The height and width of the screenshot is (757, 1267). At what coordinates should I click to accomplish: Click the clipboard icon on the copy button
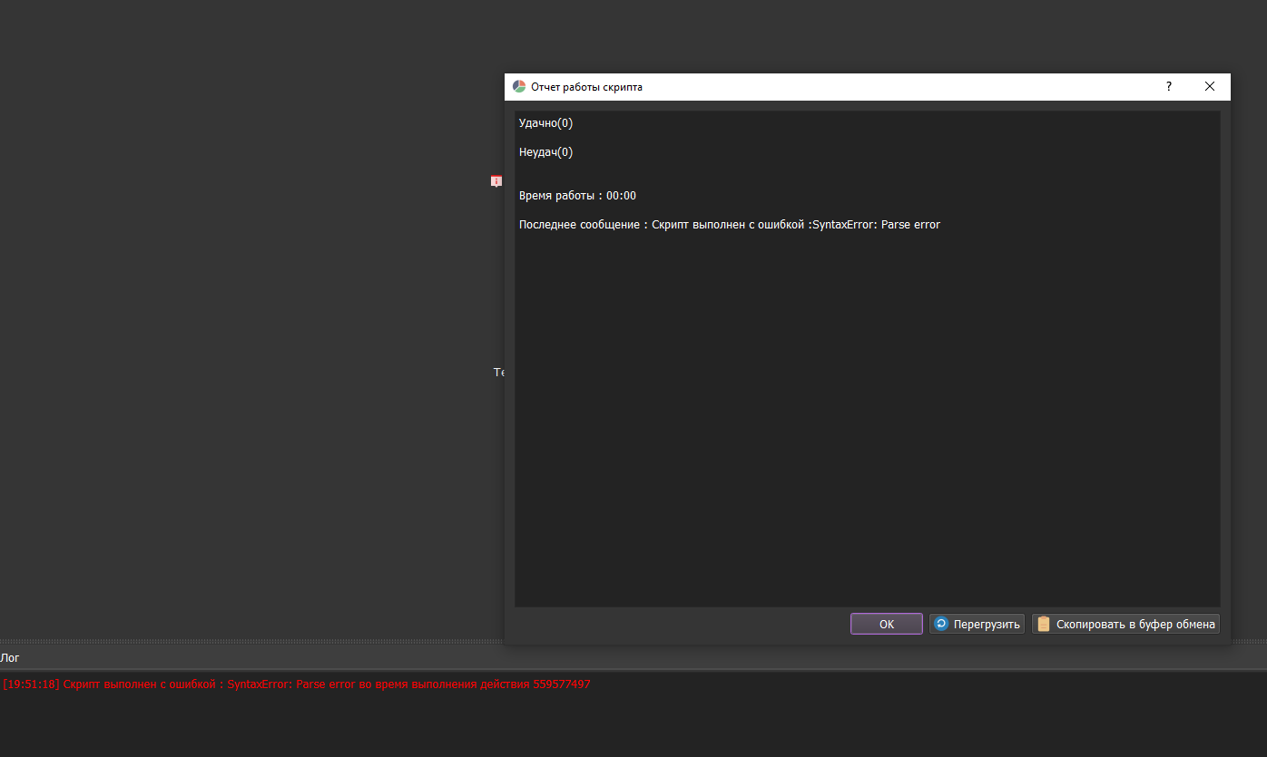click(x=1043, y=624)
